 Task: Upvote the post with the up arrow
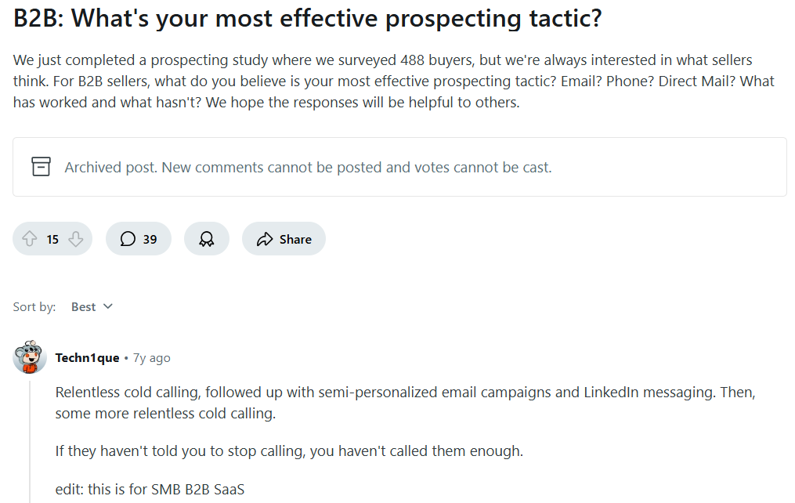(x=30, y=239)
